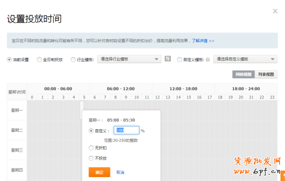
Task: Choose the 自定义模板 radio button
Action: 179,59
